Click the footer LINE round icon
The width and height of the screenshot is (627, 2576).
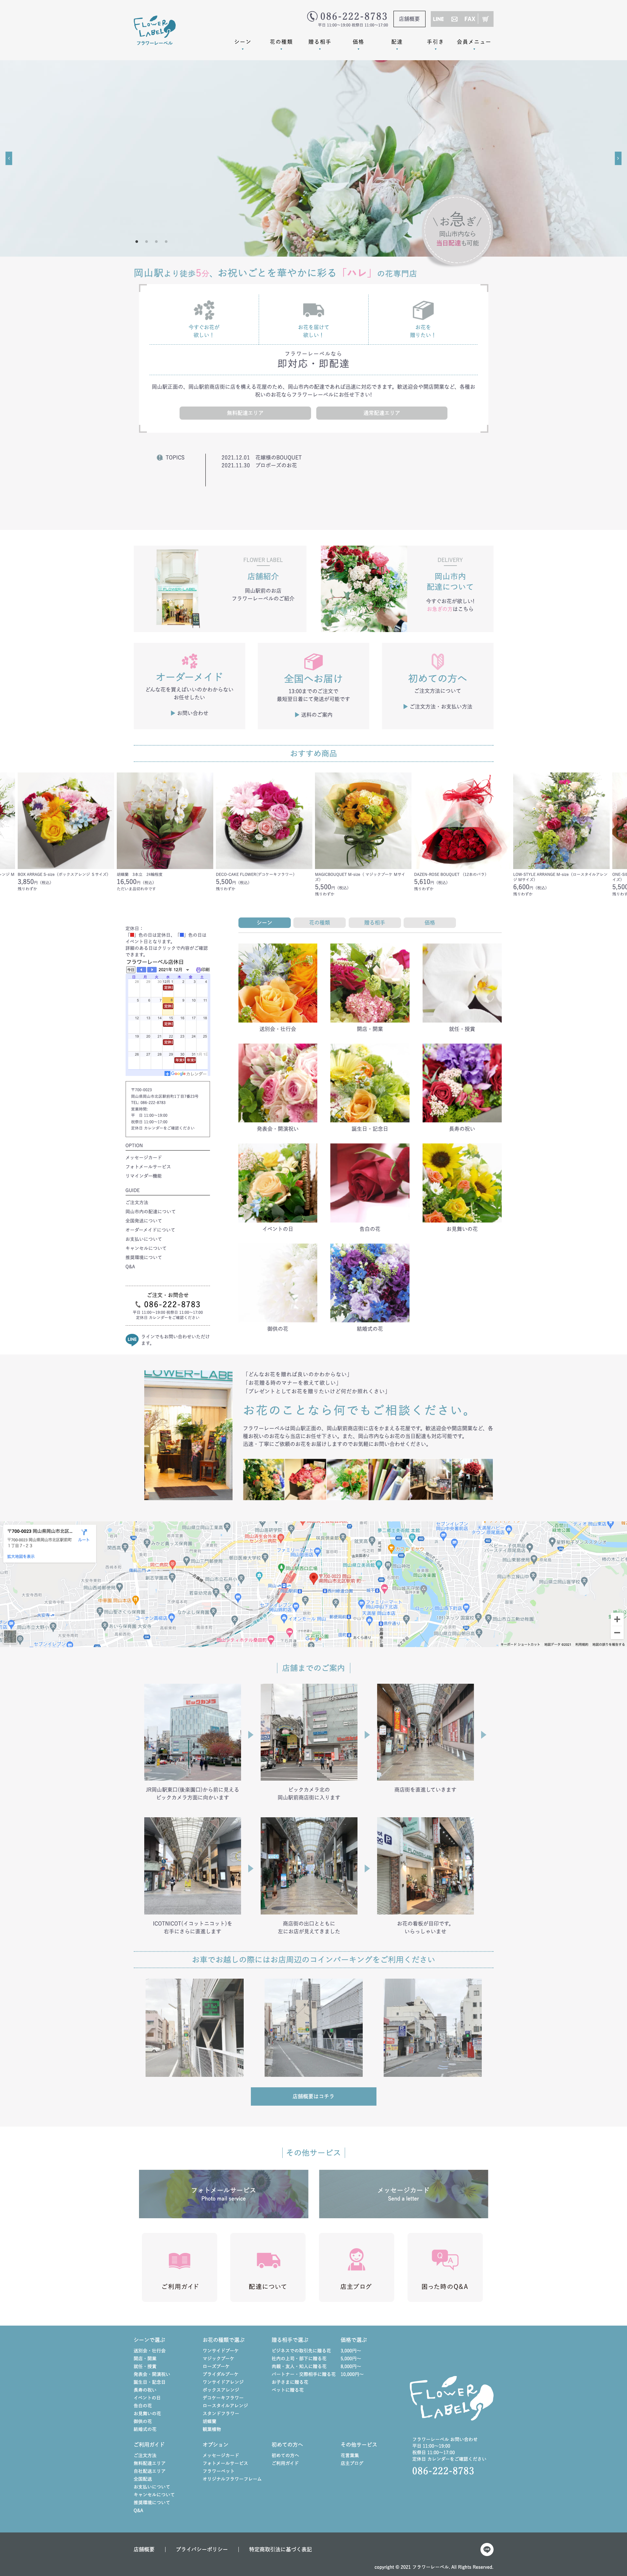[487, 2549]
